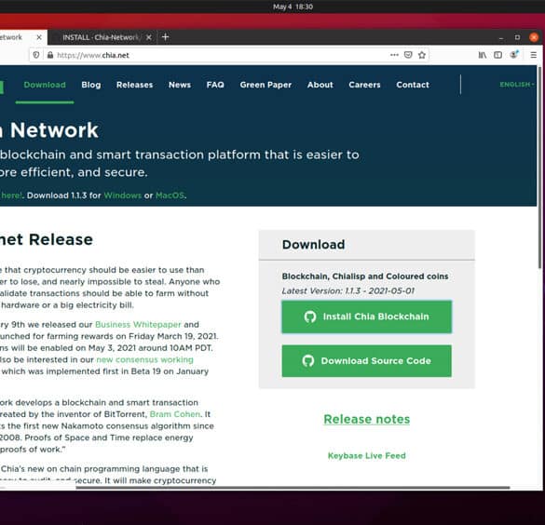Open the Bram Cohen link
The width and height of the screenshot is (545, 525).
[x=175, y=414]
